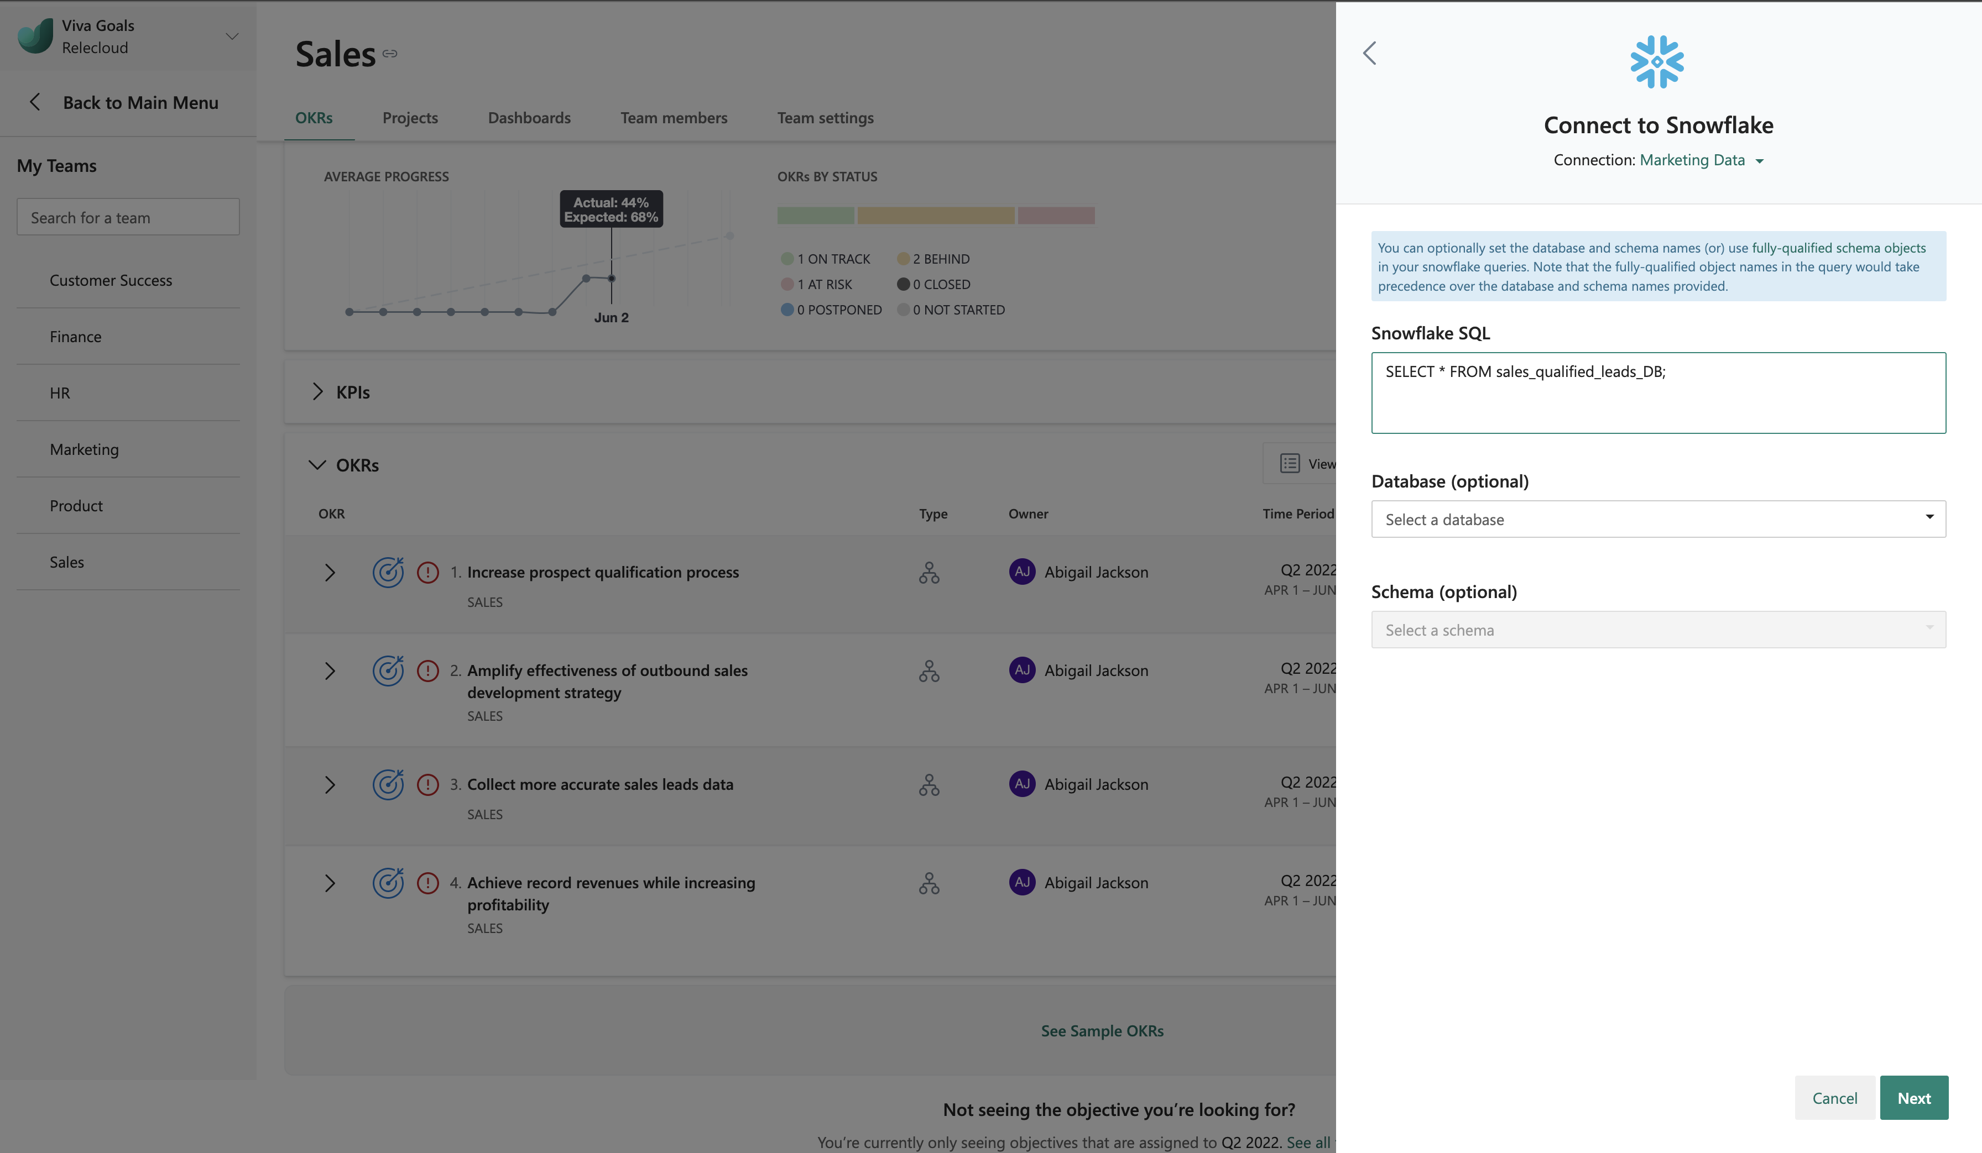The height and width of the screenshot is (1153, 1982).
Task: Expand objective Collect more accurate sales leads data
Action: 330,784
